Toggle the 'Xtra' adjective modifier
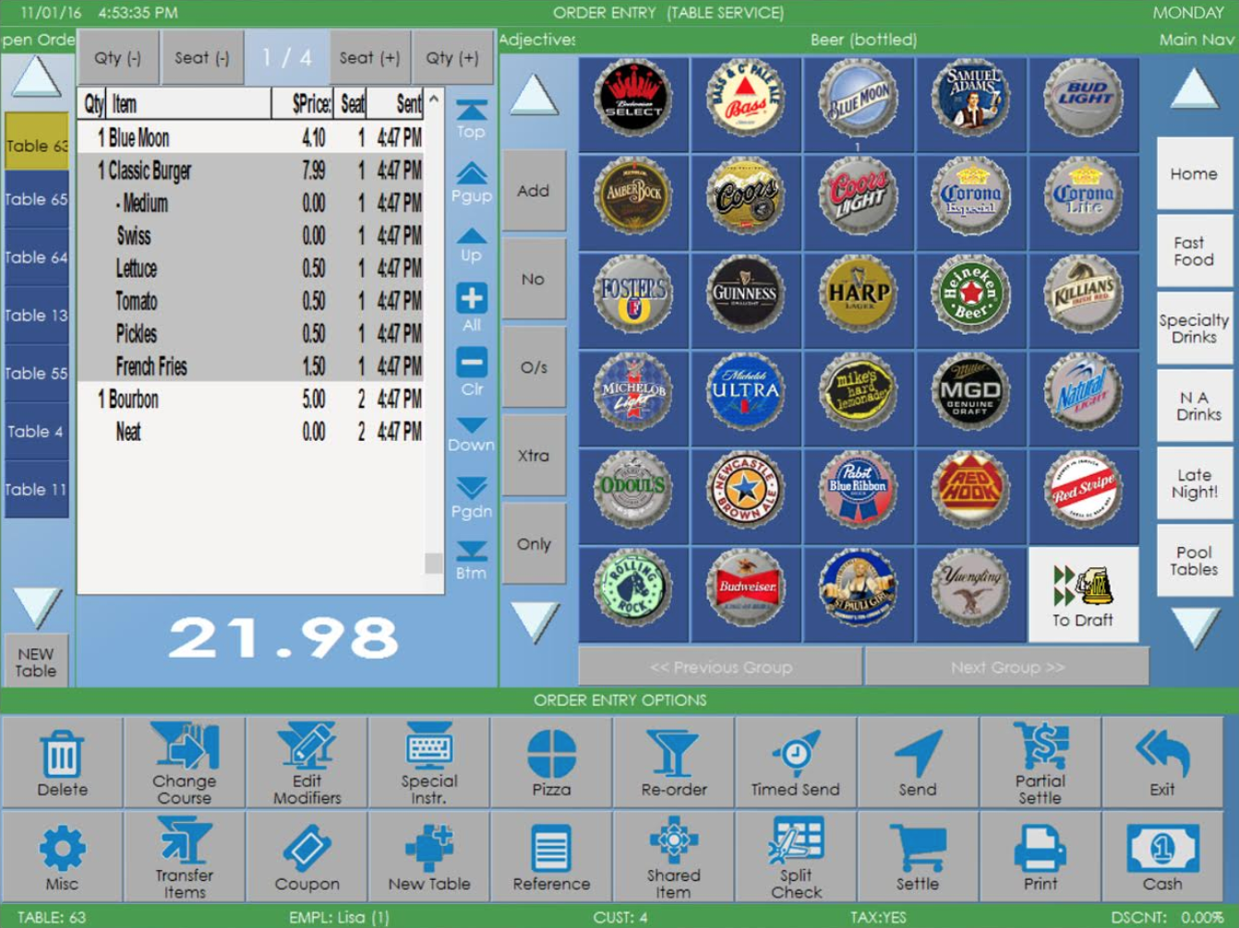Screen dimensions: 1239x928 coord(533,456)
